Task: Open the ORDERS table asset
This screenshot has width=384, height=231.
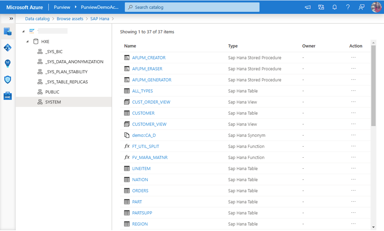Action: (140, 191)
